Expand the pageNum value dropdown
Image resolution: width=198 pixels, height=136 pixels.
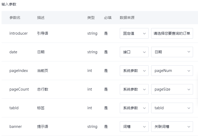click(172, 71)
